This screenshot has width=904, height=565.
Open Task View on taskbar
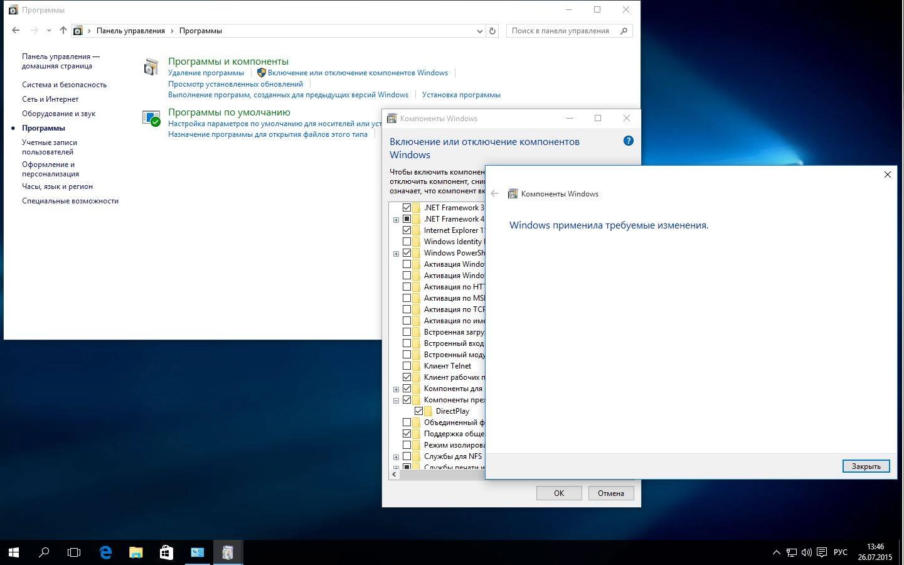point(74,552)
